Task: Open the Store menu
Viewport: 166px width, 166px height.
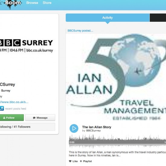Action: point(47,3)
